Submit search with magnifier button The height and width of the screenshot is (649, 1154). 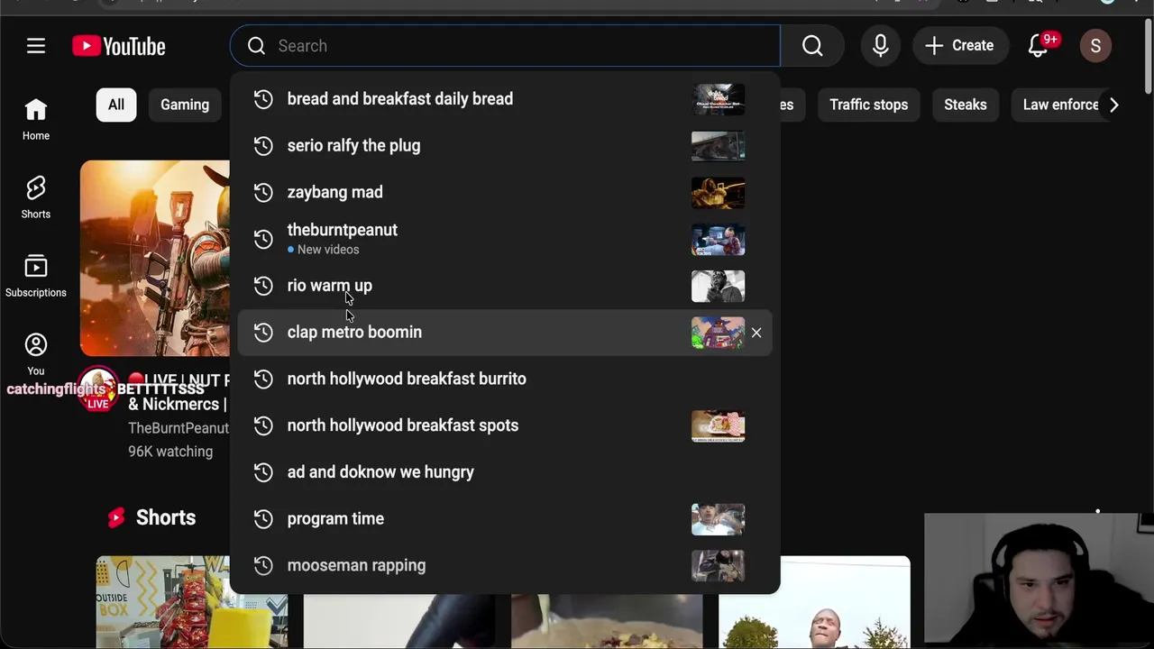pyautogui.click(x=812, y=46)
